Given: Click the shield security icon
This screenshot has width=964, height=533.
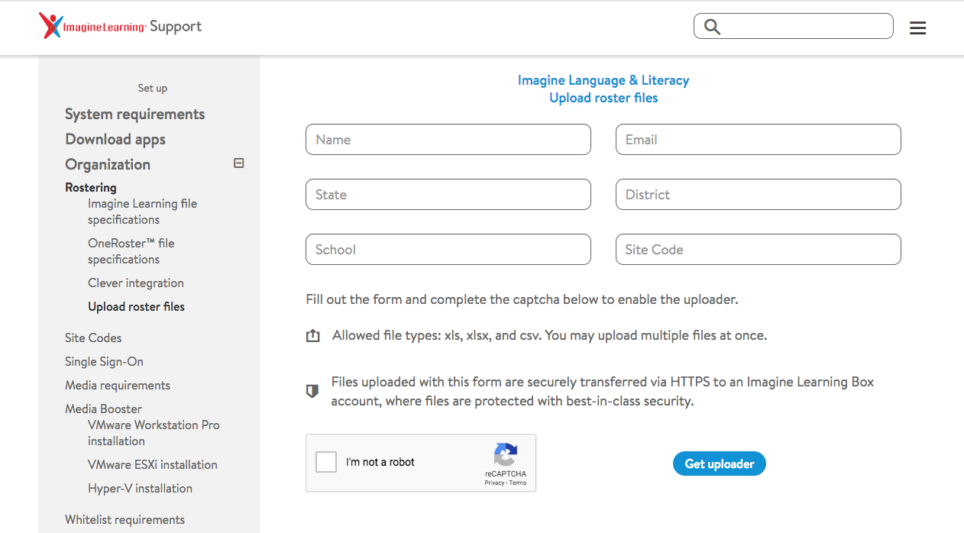Looking at the screenshot, I should 312,391.
